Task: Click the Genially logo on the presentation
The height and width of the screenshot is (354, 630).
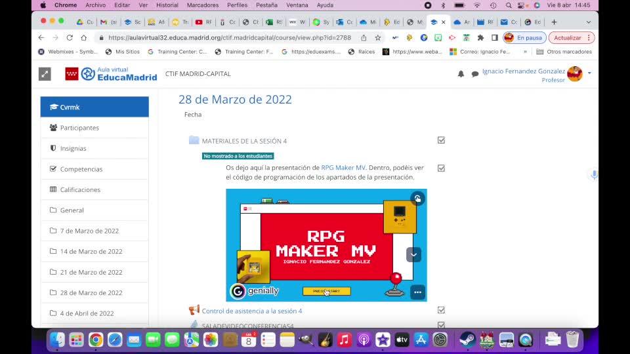Action: [x=255, y=291]
